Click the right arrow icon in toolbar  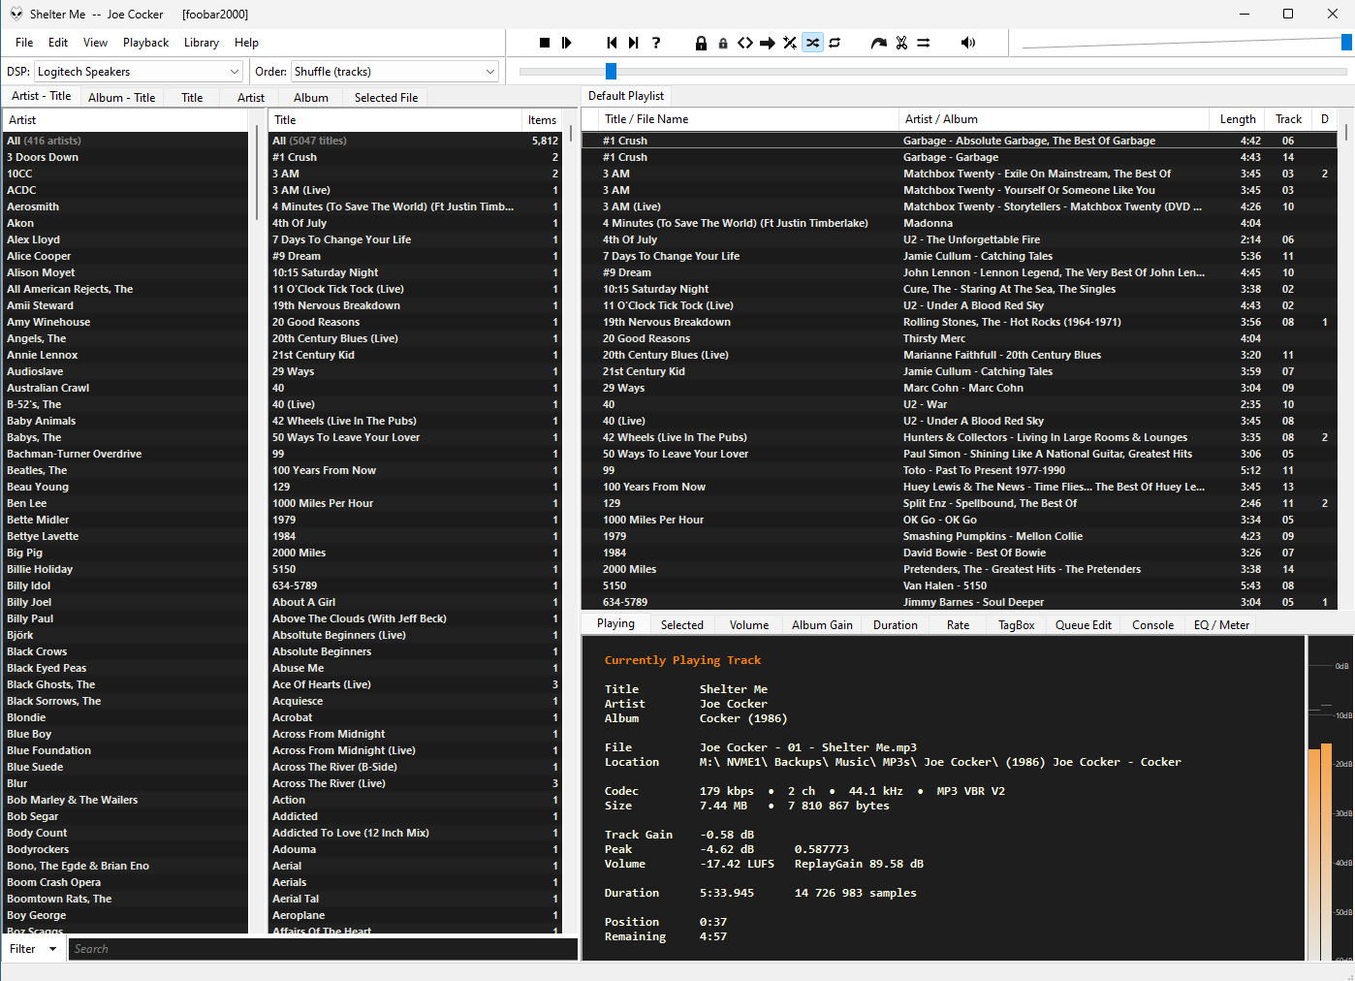pos(768,43)
